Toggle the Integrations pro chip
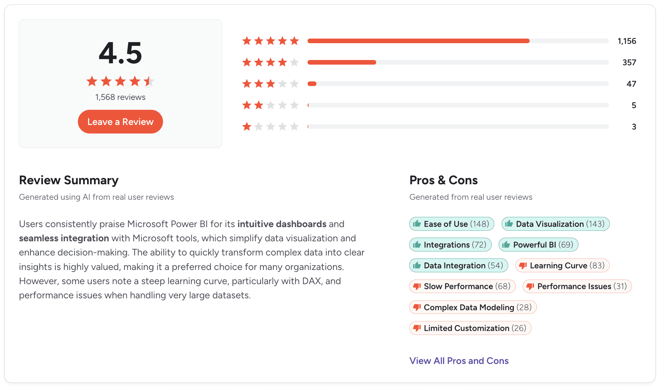The height and width of the screenshot is (387, 658). coord(450,245)
